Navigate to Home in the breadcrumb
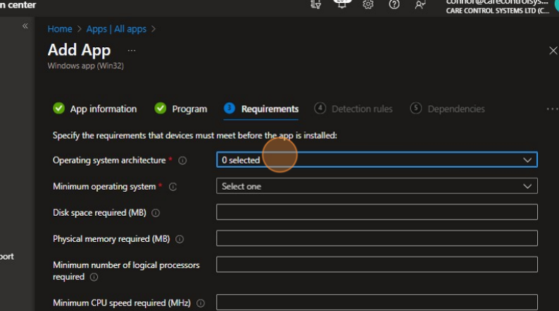Screen dimensions: 559x311 (60, 29)
